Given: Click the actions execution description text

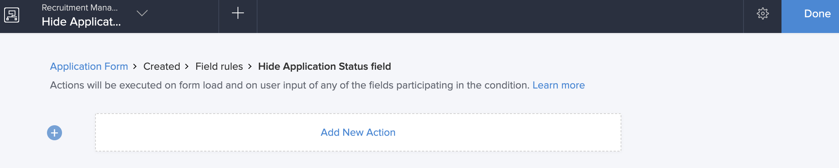Looking at the screenshot, I should point(289,85).
